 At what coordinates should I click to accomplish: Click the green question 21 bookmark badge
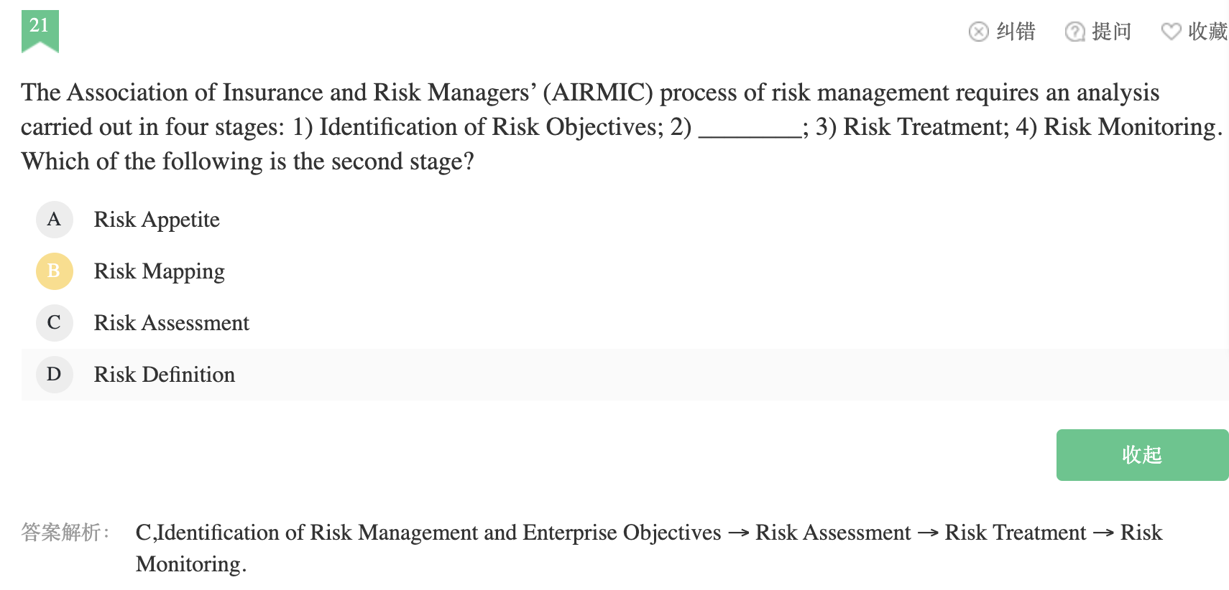(x=40, y=30)
